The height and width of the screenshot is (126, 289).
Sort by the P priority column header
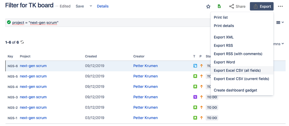200,56
